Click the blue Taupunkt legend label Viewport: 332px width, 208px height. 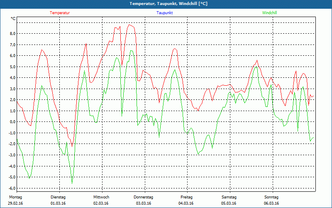(x=165, y=13)
